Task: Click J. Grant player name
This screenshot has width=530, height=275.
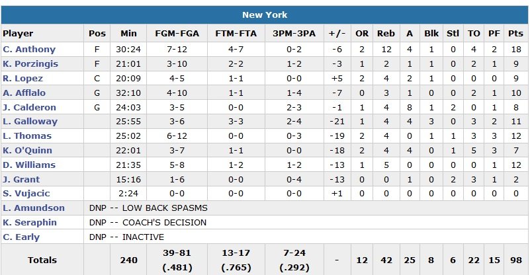Action: pos(21,179)
